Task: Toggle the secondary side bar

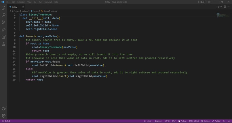Action: 206,2
